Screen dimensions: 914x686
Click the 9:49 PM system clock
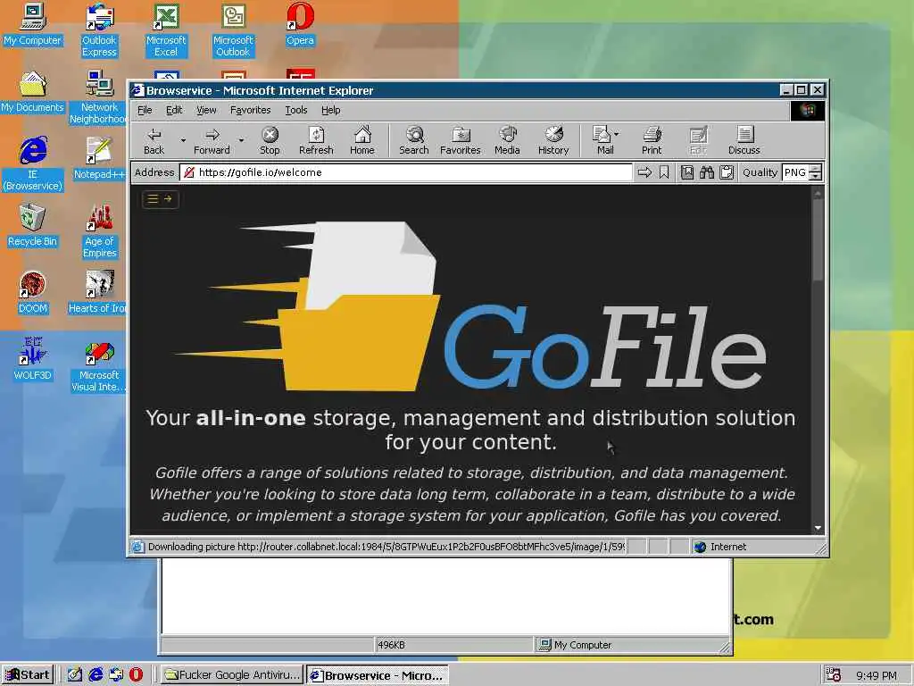coord(877,675)
